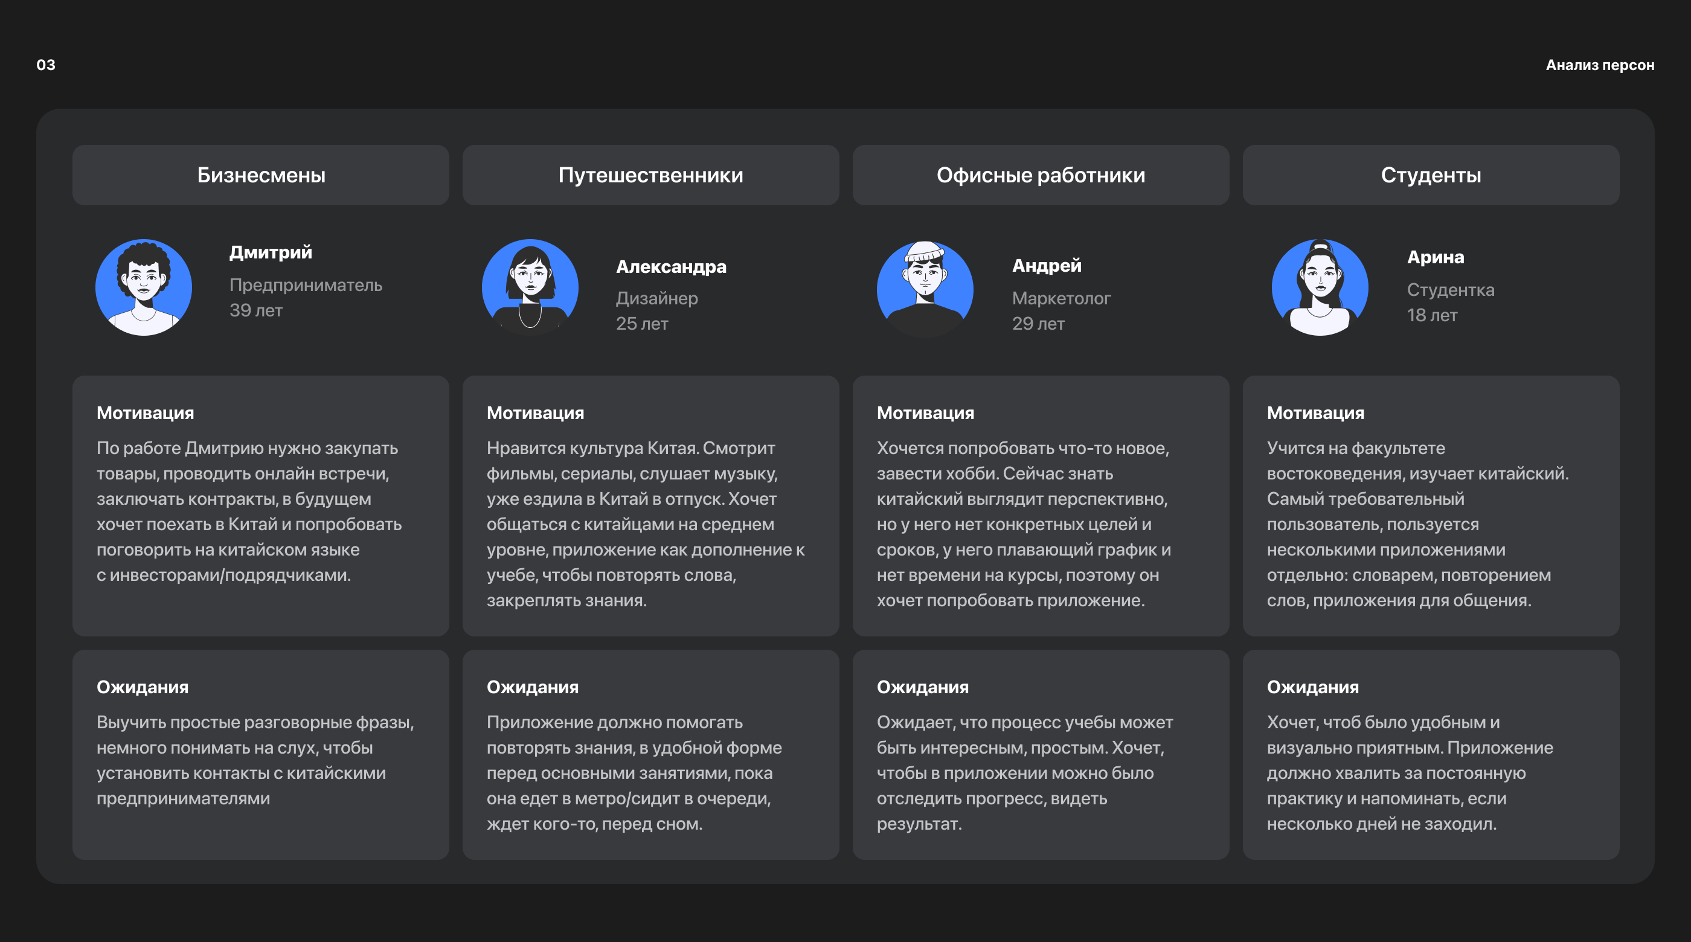Screen dimensions: 1691x942
Task: Click the 03 page number
Action: pos(46,65)
